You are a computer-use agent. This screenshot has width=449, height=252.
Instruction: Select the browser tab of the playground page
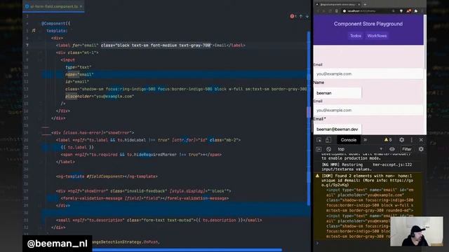tap(337, 4)
